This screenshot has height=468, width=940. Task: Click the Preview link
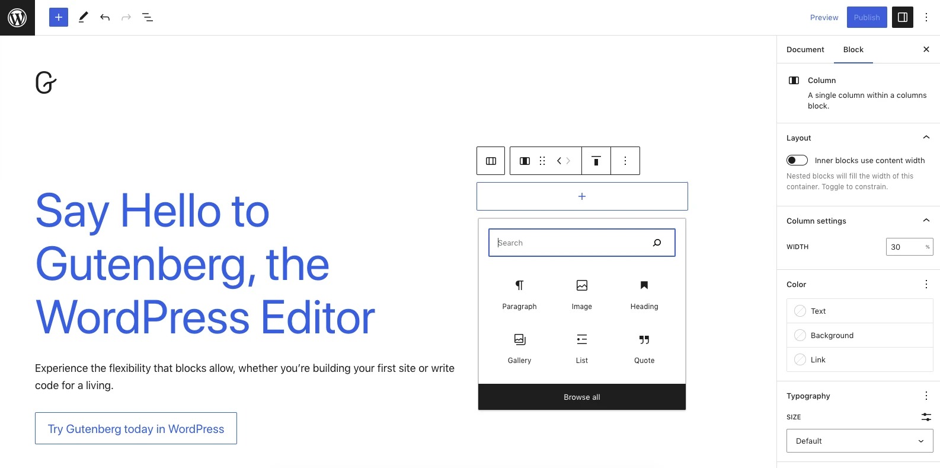(824, 17)
